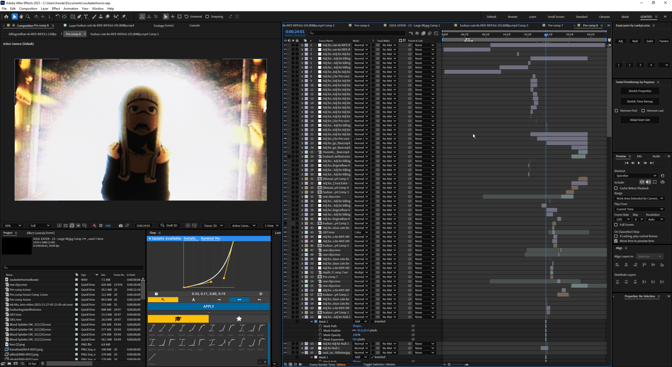The image size is (672, 367).
Task: Open the 1 View layout dropdown
Action: click(271, 226)
